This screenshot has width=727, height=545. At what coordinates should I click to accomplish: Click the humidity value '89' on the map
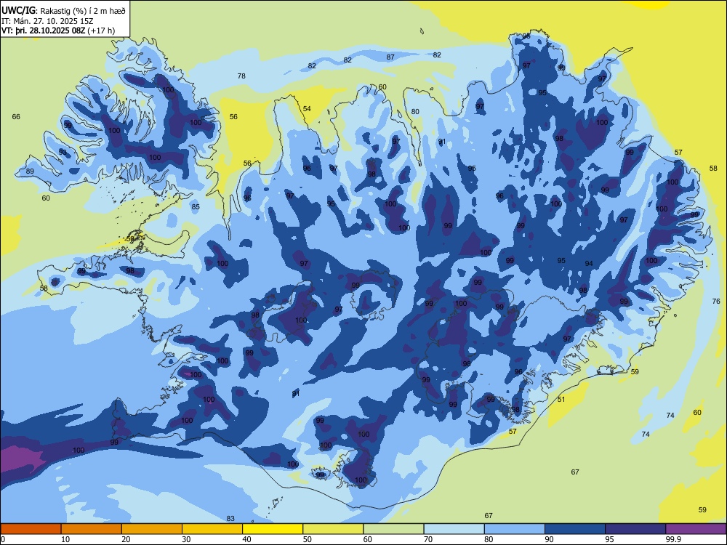30,171
